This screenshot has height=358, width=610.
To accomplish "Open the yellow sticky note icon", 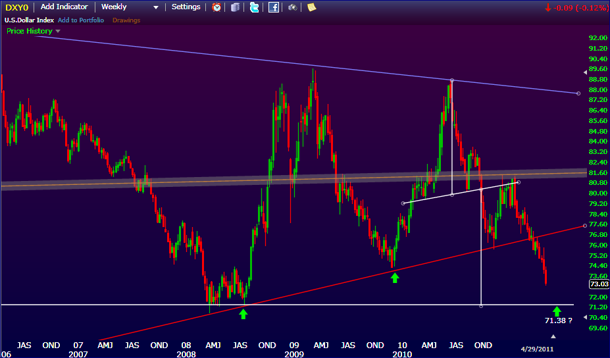I will [312, 7].
